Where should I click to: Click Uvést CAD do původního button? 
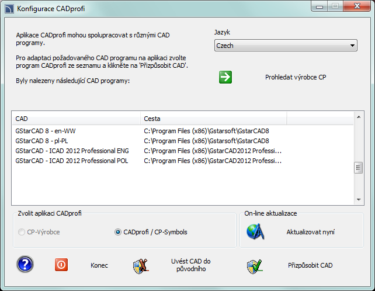coord(191,265)
